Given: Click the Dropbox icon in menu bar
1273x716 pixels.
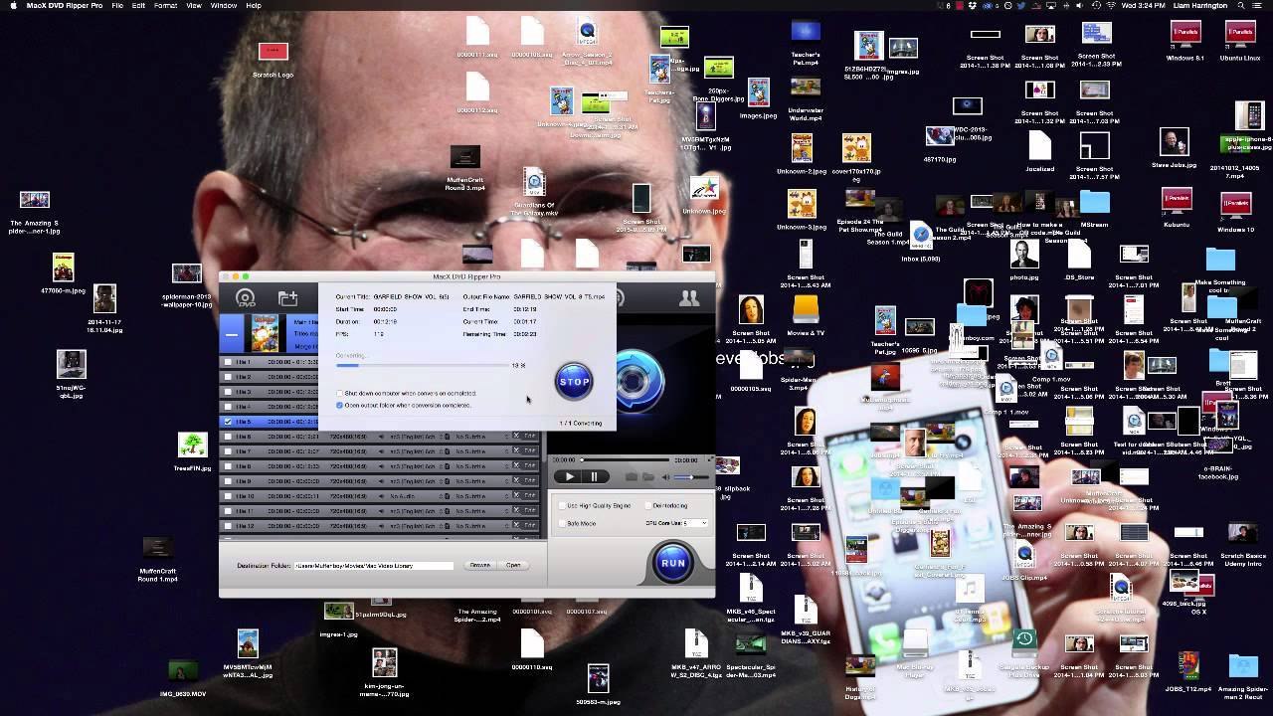Looking at the screenshot, I should [973, 6].
